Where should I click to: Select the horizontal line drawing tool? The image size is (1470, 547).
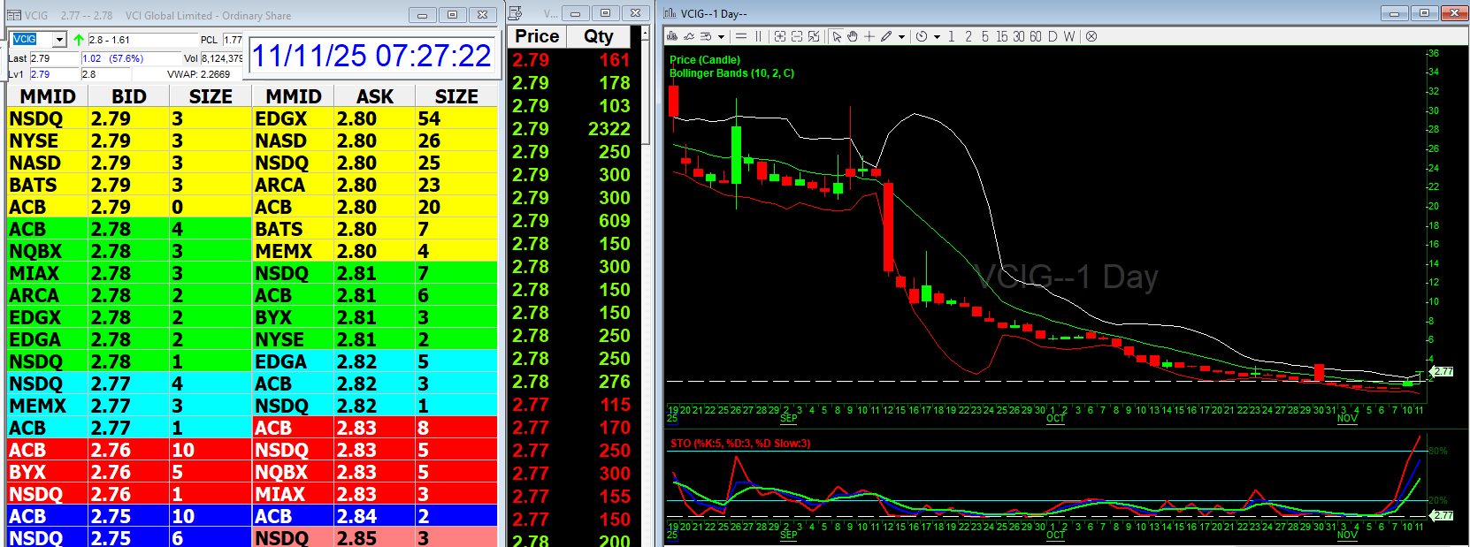click(741, 36)
